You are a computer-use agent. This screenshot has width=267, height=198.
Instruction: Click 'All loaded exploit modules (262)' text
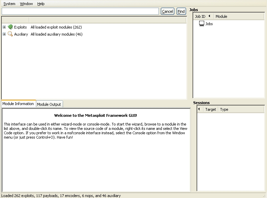coord(56,27)
